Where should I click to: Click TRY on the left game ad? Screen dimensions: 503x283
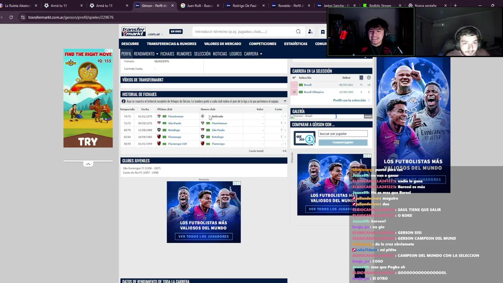point(88,142)
